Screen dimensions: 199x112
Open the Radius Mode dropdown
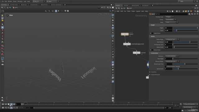172,40
